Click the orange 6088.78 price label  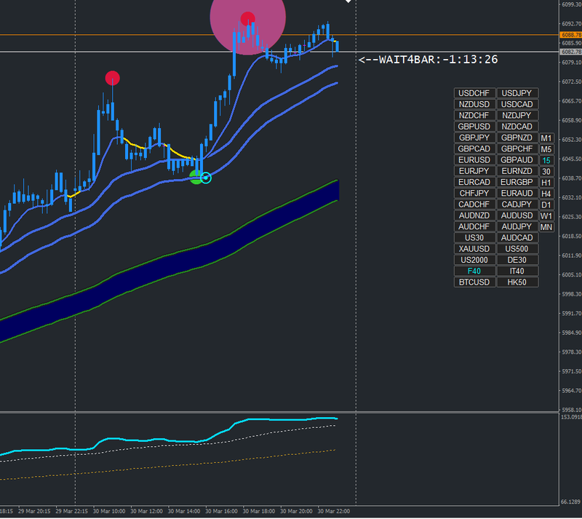tap(571, 35)
